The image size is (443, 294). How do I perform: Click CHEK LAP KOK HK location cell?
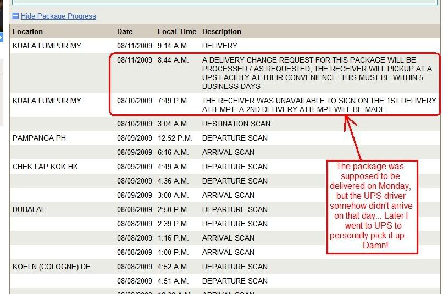[x=45, y=167]
